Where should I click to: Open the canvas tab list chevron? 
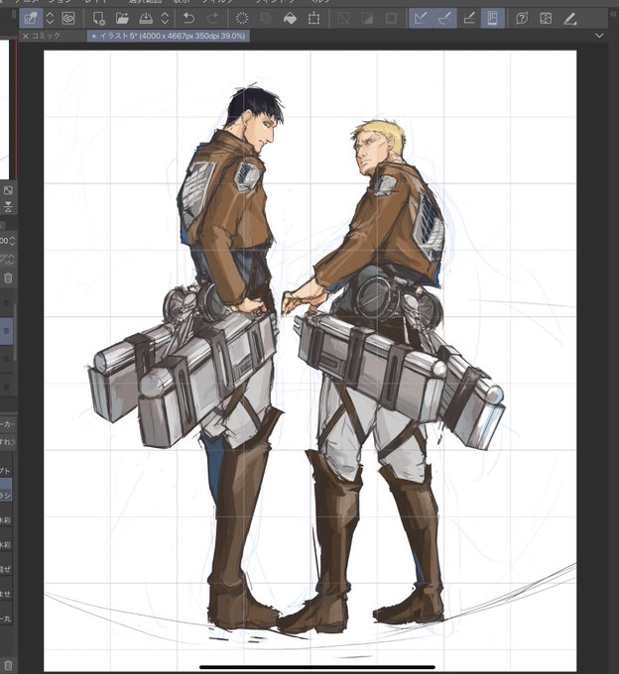(599, 36)
